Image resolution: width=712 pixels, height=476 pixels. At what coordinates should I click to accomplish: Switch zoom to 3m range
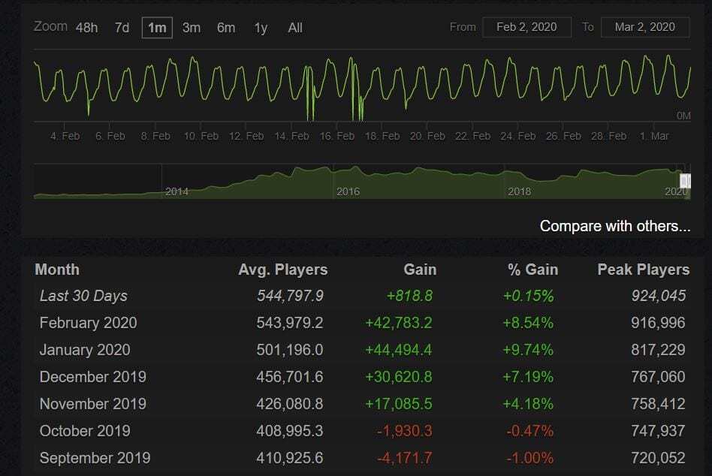tap(192, 28)
